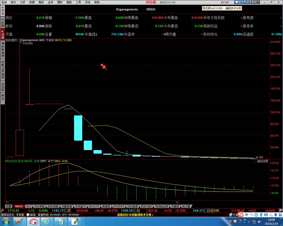
Task: Click the volume speaker tray icon
Action: [x=260, y=222]
